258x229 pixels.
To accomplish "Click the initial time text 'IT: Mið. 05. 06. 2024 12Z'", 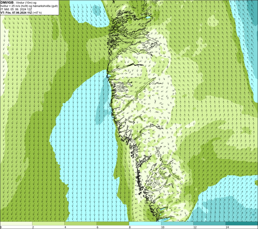I will [x=16, y=9].
